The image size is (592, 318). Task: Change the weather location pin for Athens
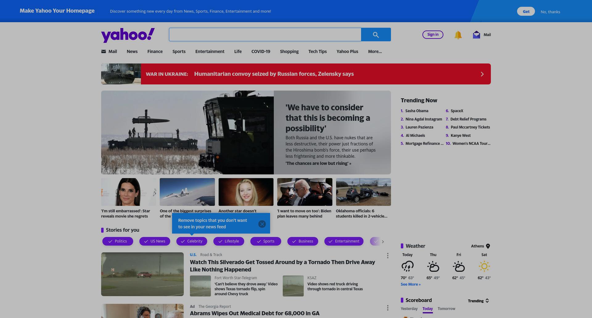488,246
